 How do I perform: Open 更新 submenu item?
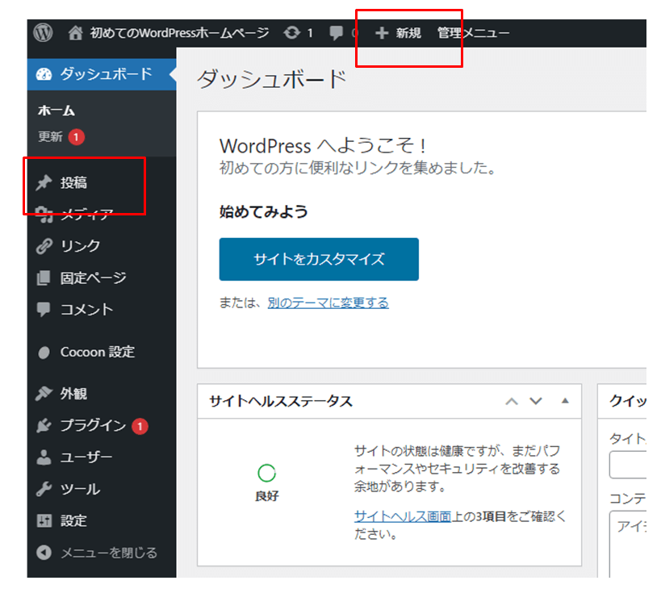(50, 137)
